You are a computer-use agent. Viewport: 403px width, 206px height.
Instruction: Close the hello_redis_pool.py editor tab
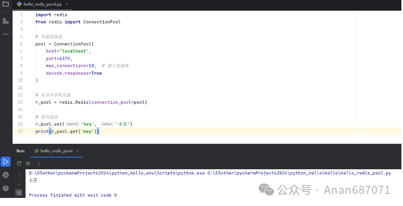tap(66, 4)
